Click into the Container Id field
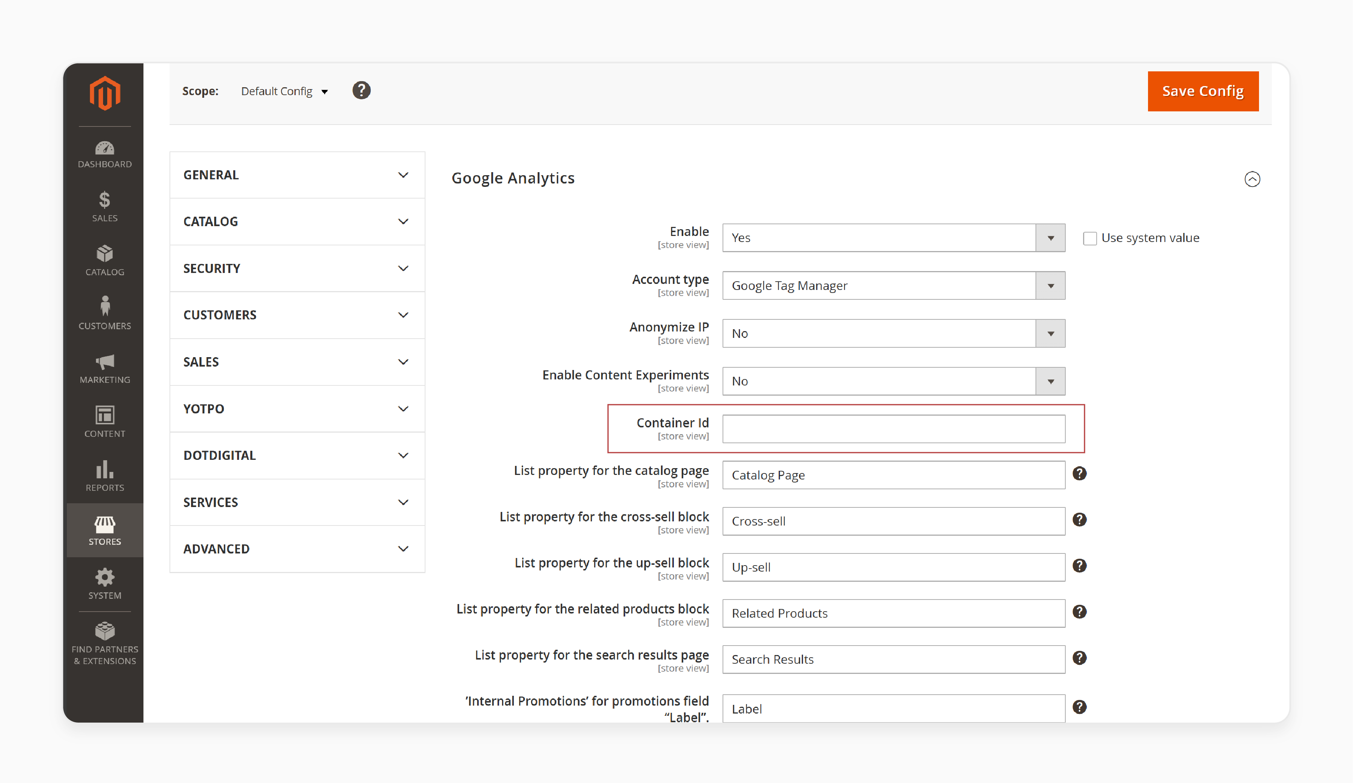1353x783 pixels. (894, 429)
